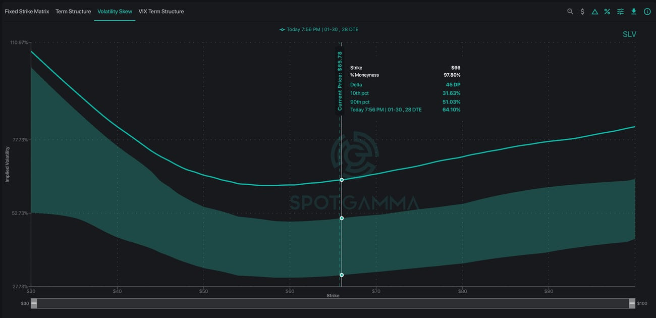
Task: Select the delta triangle icon
Action: (595, 11)
